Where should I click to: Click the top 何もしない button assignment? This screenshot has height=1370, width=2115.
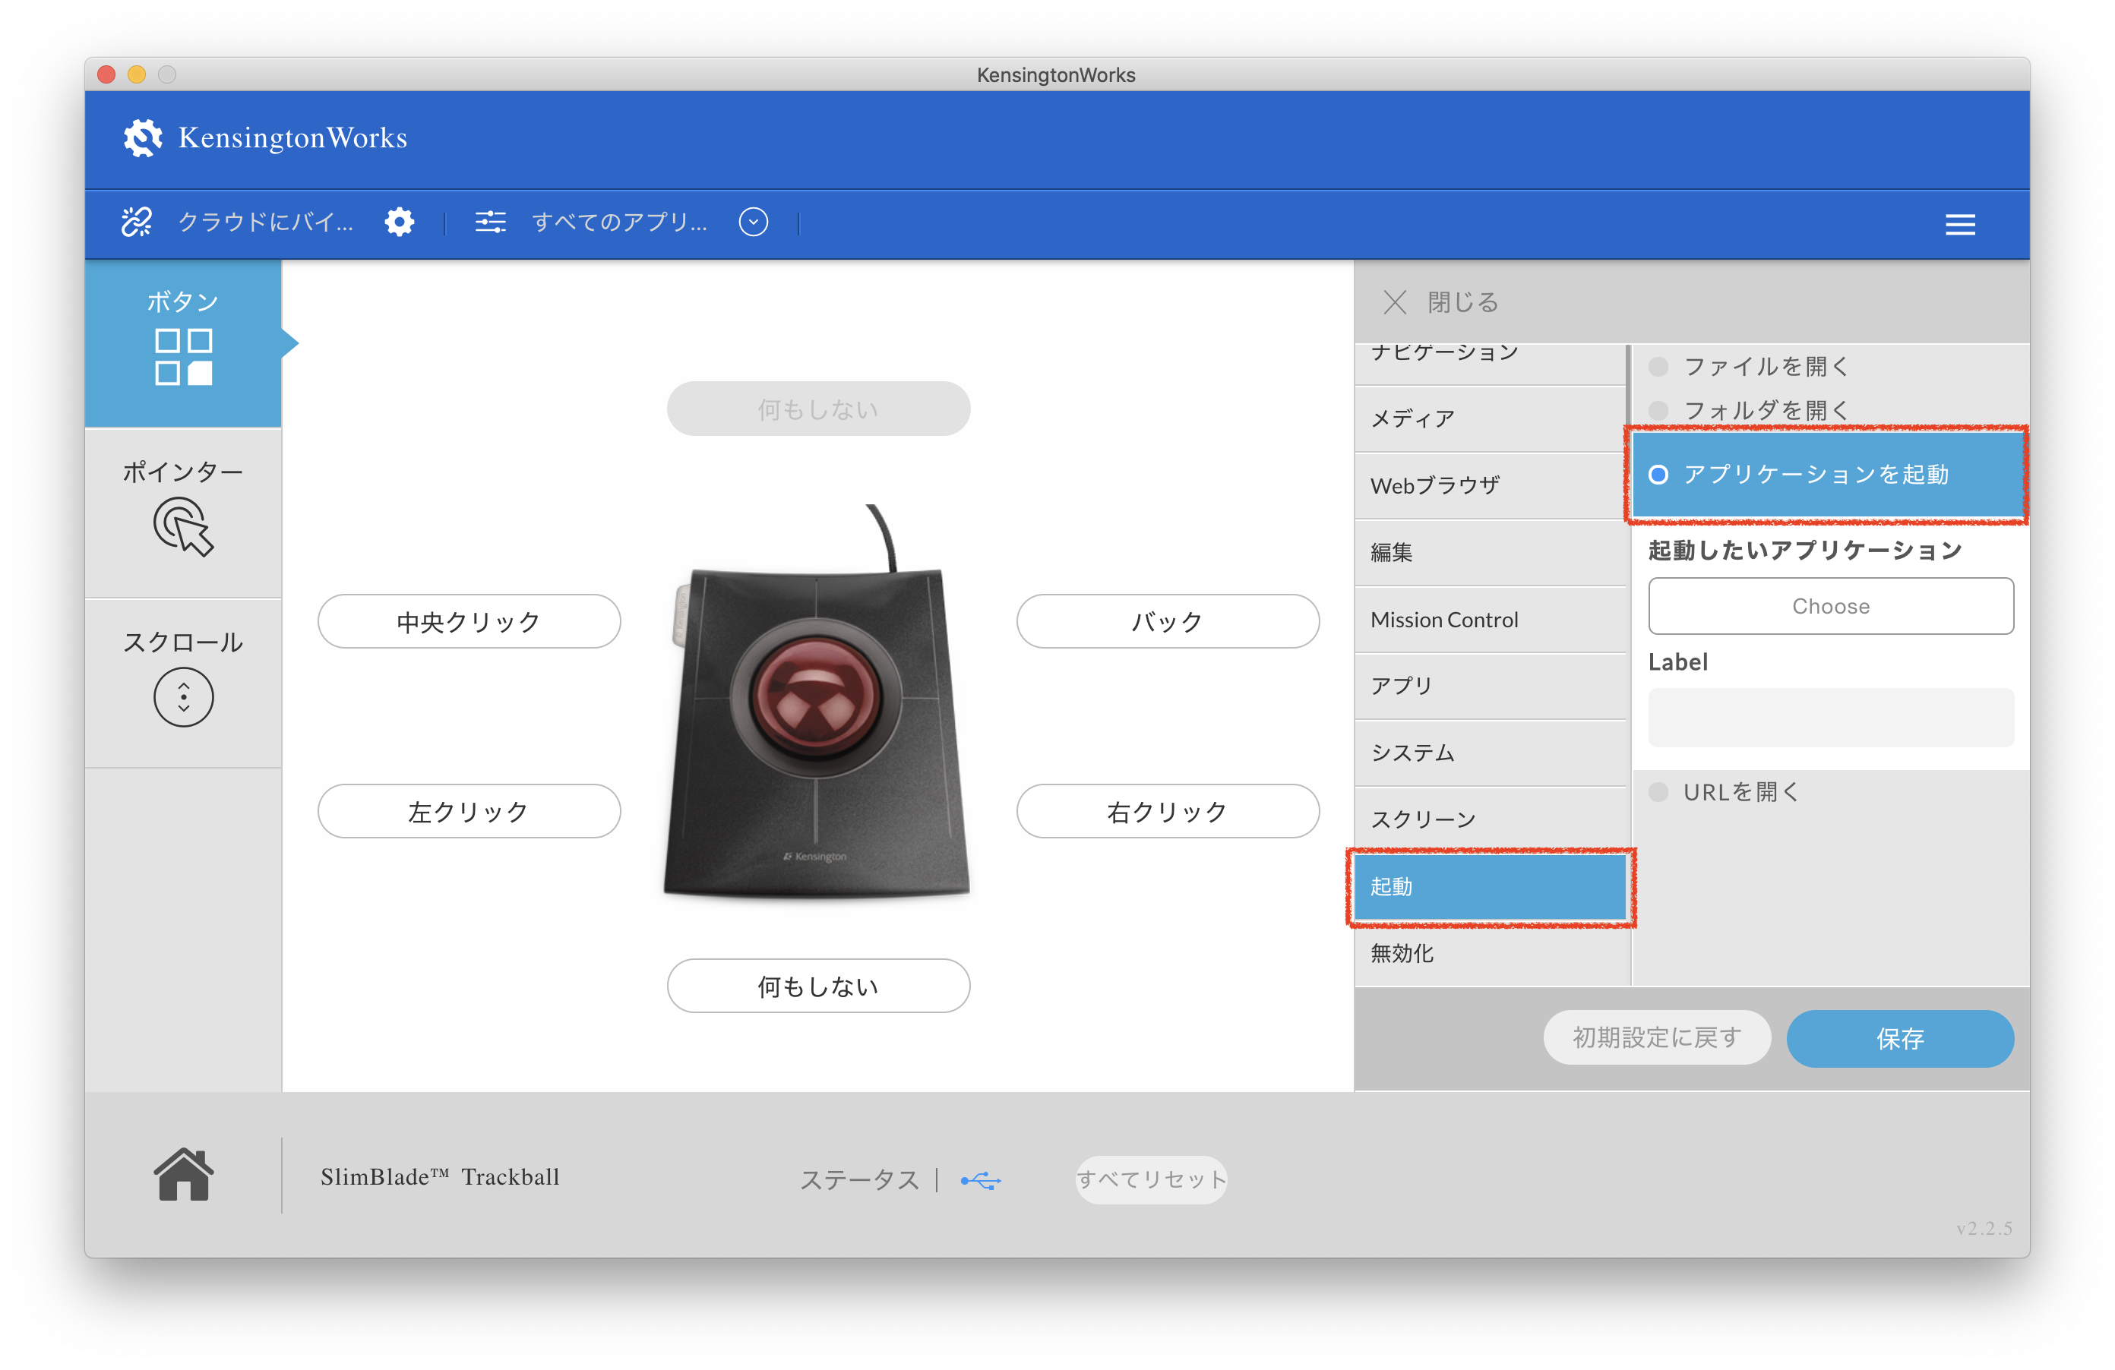pos(817,409)
